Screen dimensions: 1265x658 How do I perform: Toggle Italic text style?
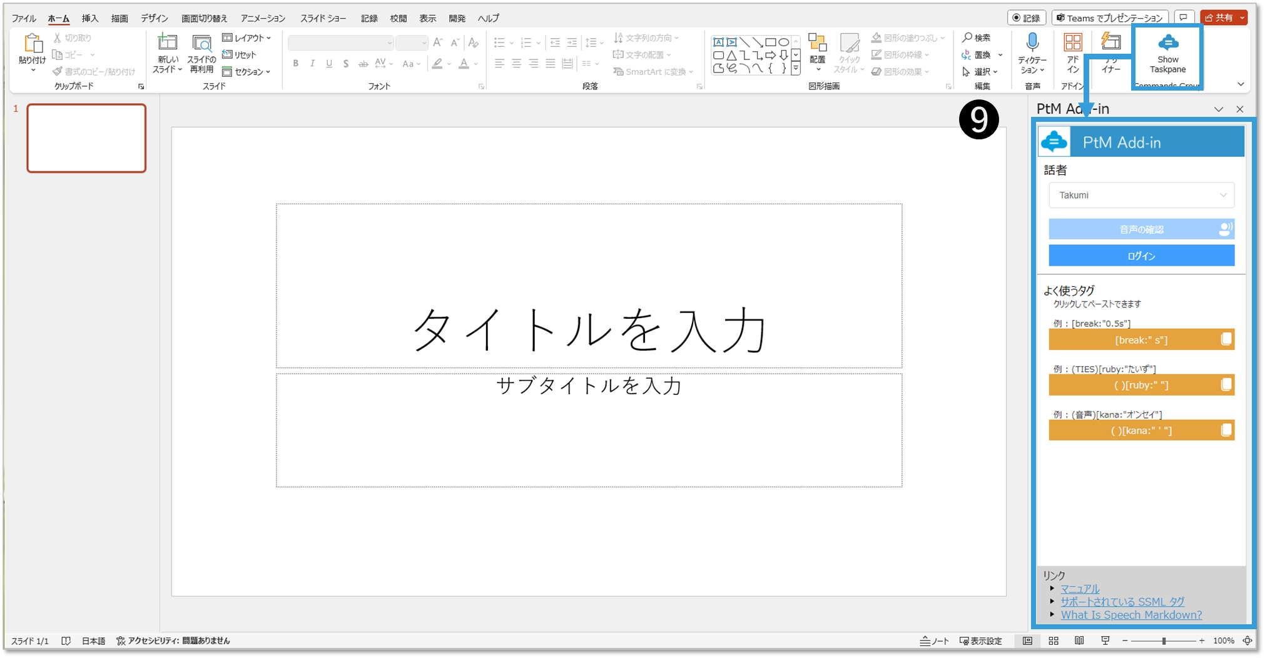[312, 64]
